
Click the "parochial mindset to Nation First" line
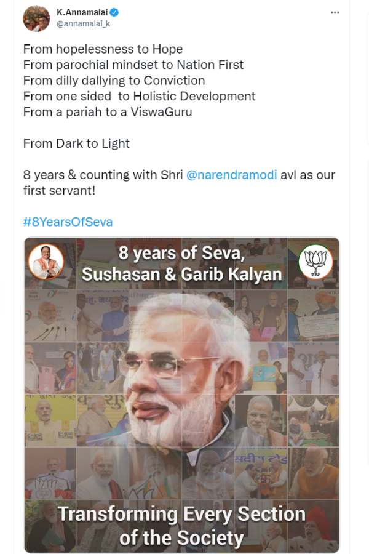133,65
